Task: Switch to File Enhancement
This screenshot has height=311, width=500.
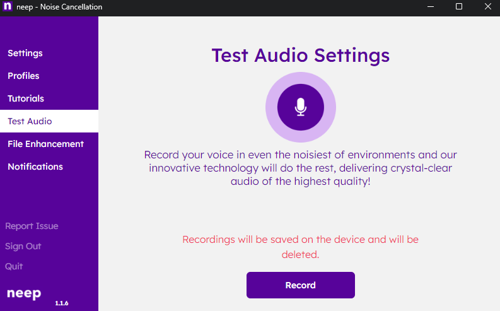Action: [x=45, y=144]
